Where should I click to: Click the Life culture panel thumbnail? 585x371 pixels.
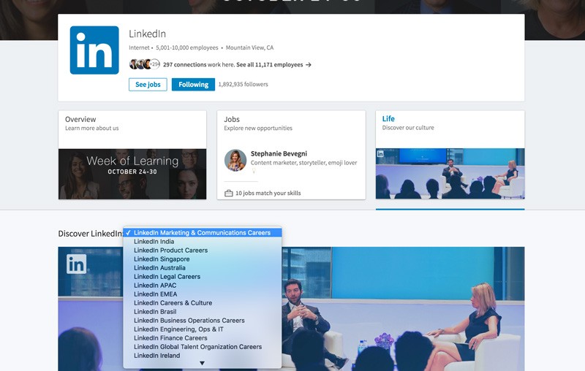tap(450, 174)
